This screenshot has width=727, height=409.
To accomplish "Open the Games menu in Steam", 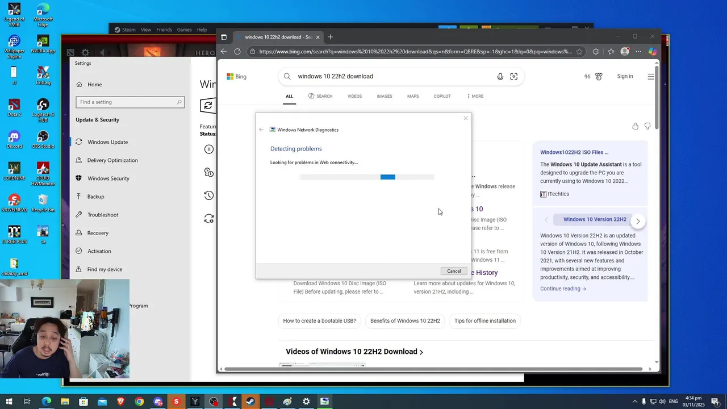I will (x=184, y=30).
